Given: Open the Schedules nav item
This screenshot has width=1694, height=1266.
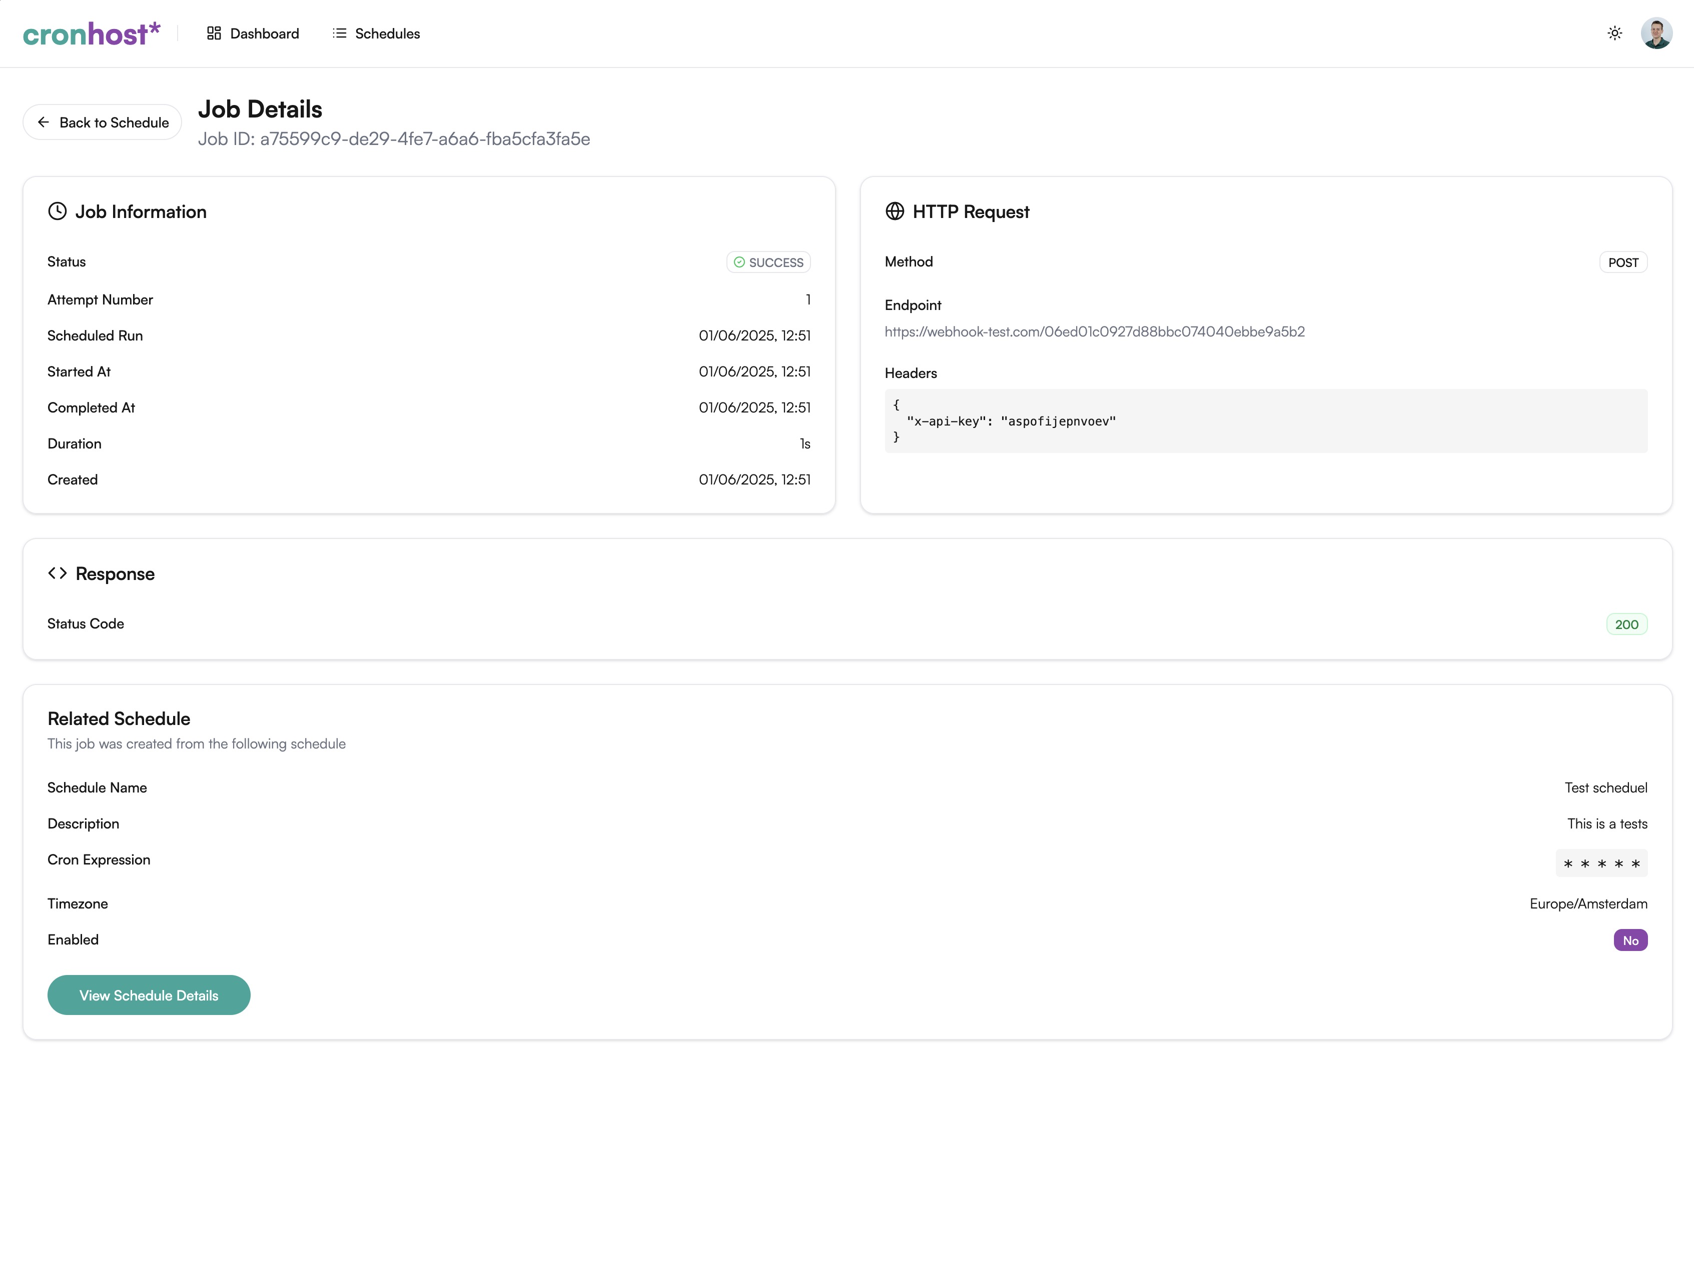Looking at the screenshot, I should 376,33.
